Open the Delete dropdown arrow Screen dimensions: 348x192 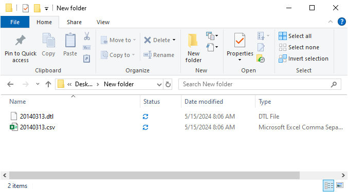[174, 40]
